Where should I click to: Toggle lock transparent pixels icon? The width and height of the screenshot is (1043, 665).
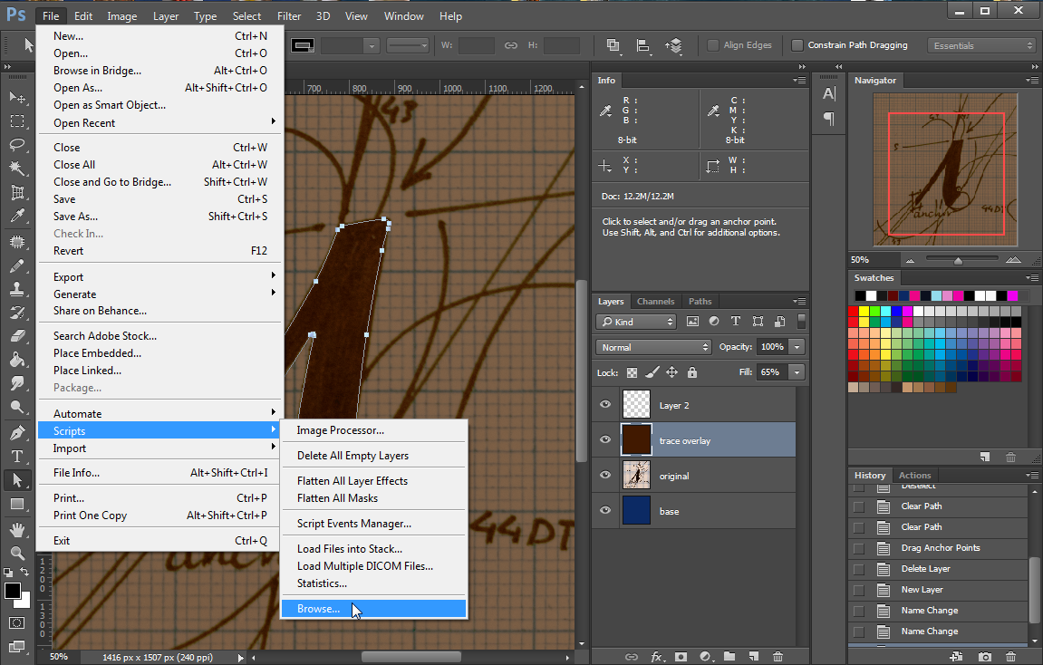click(632, 372)
